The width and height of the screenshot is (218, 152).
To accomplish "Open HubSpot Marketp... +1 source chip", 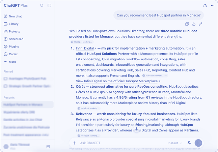I will pos(155,75).
